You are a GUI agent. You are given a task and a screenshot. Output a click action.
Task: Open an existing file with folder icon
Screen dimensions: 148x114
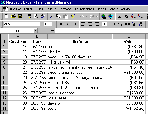(13, 16)
